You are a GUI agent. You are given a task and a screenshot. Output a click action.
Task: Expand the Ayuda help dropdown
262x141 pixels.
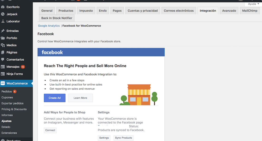253,4
